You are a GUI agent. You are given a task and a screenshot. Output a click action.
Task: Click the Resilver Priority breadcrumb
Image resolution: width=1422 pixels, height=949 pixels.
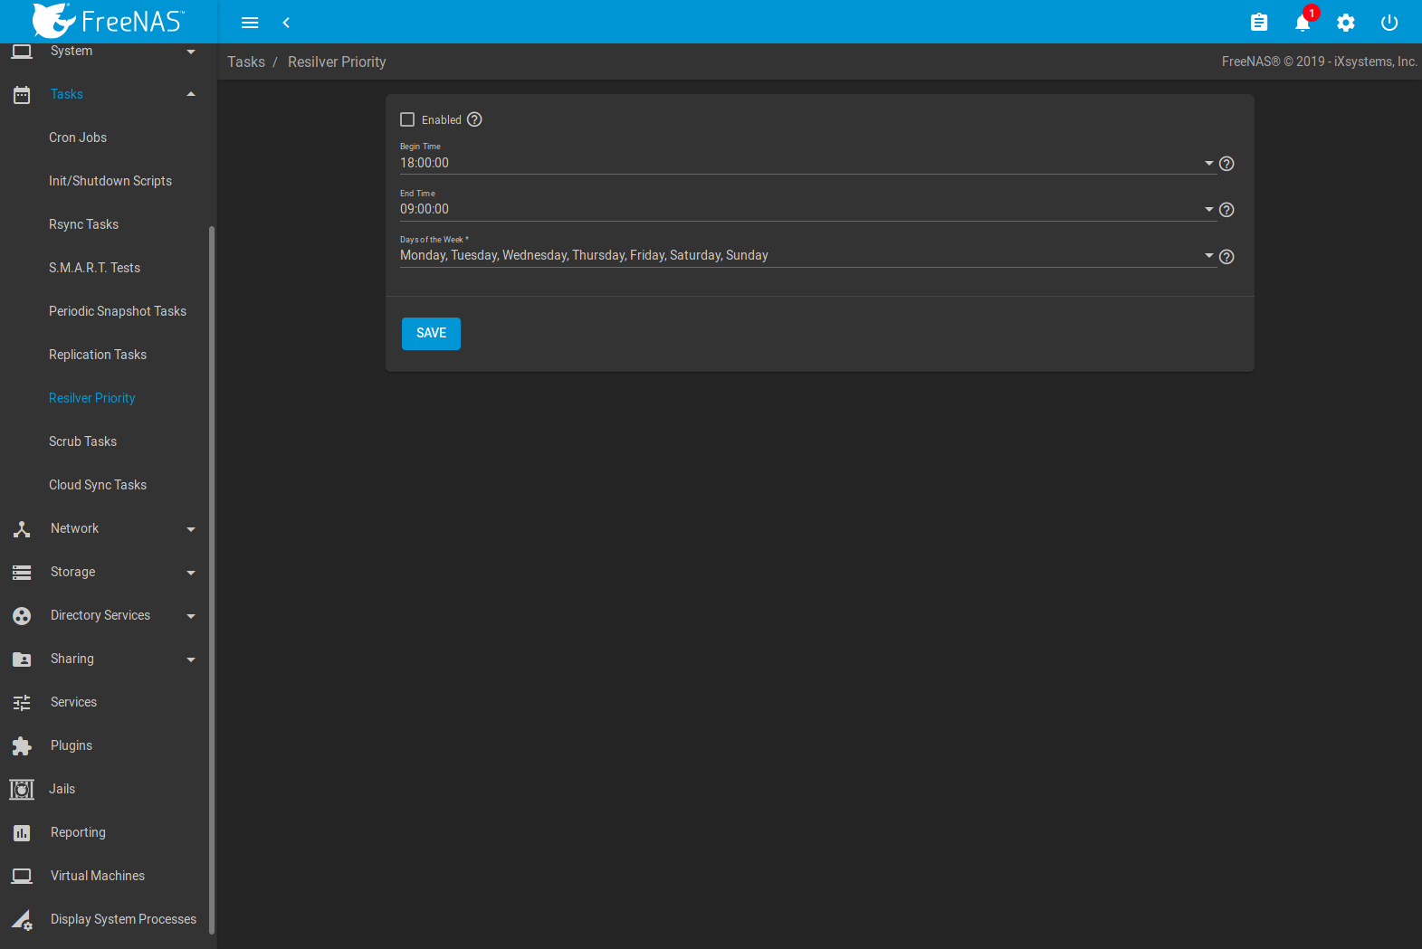point(337,62)
